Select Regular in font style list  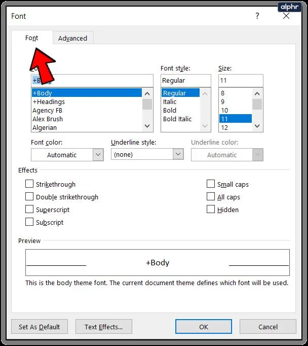pos(180,93)
